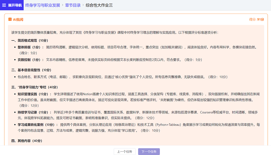The width and height of the screenshot is (271, 155).
Task: Go to previous task with 上一个任务
Action: tap(125, 151)
